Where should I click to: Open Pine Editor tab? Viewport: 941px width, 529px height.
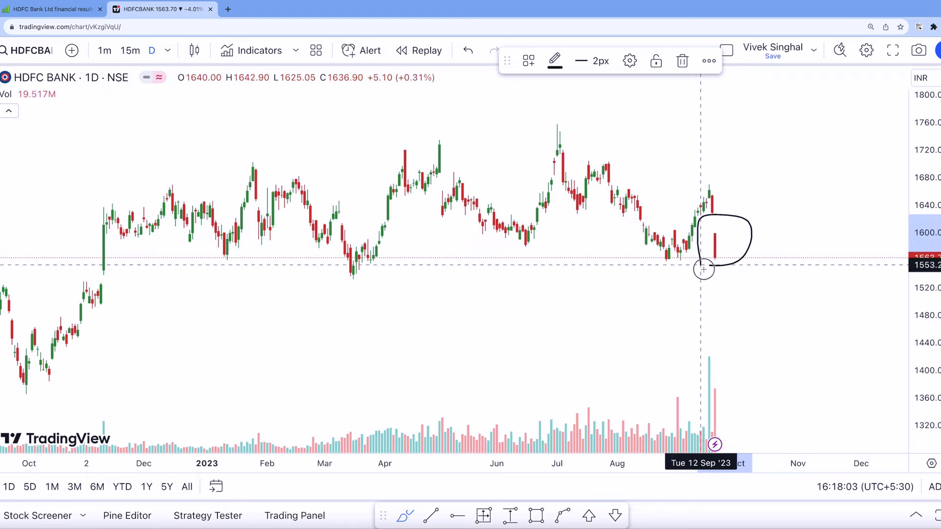point(127,516)
